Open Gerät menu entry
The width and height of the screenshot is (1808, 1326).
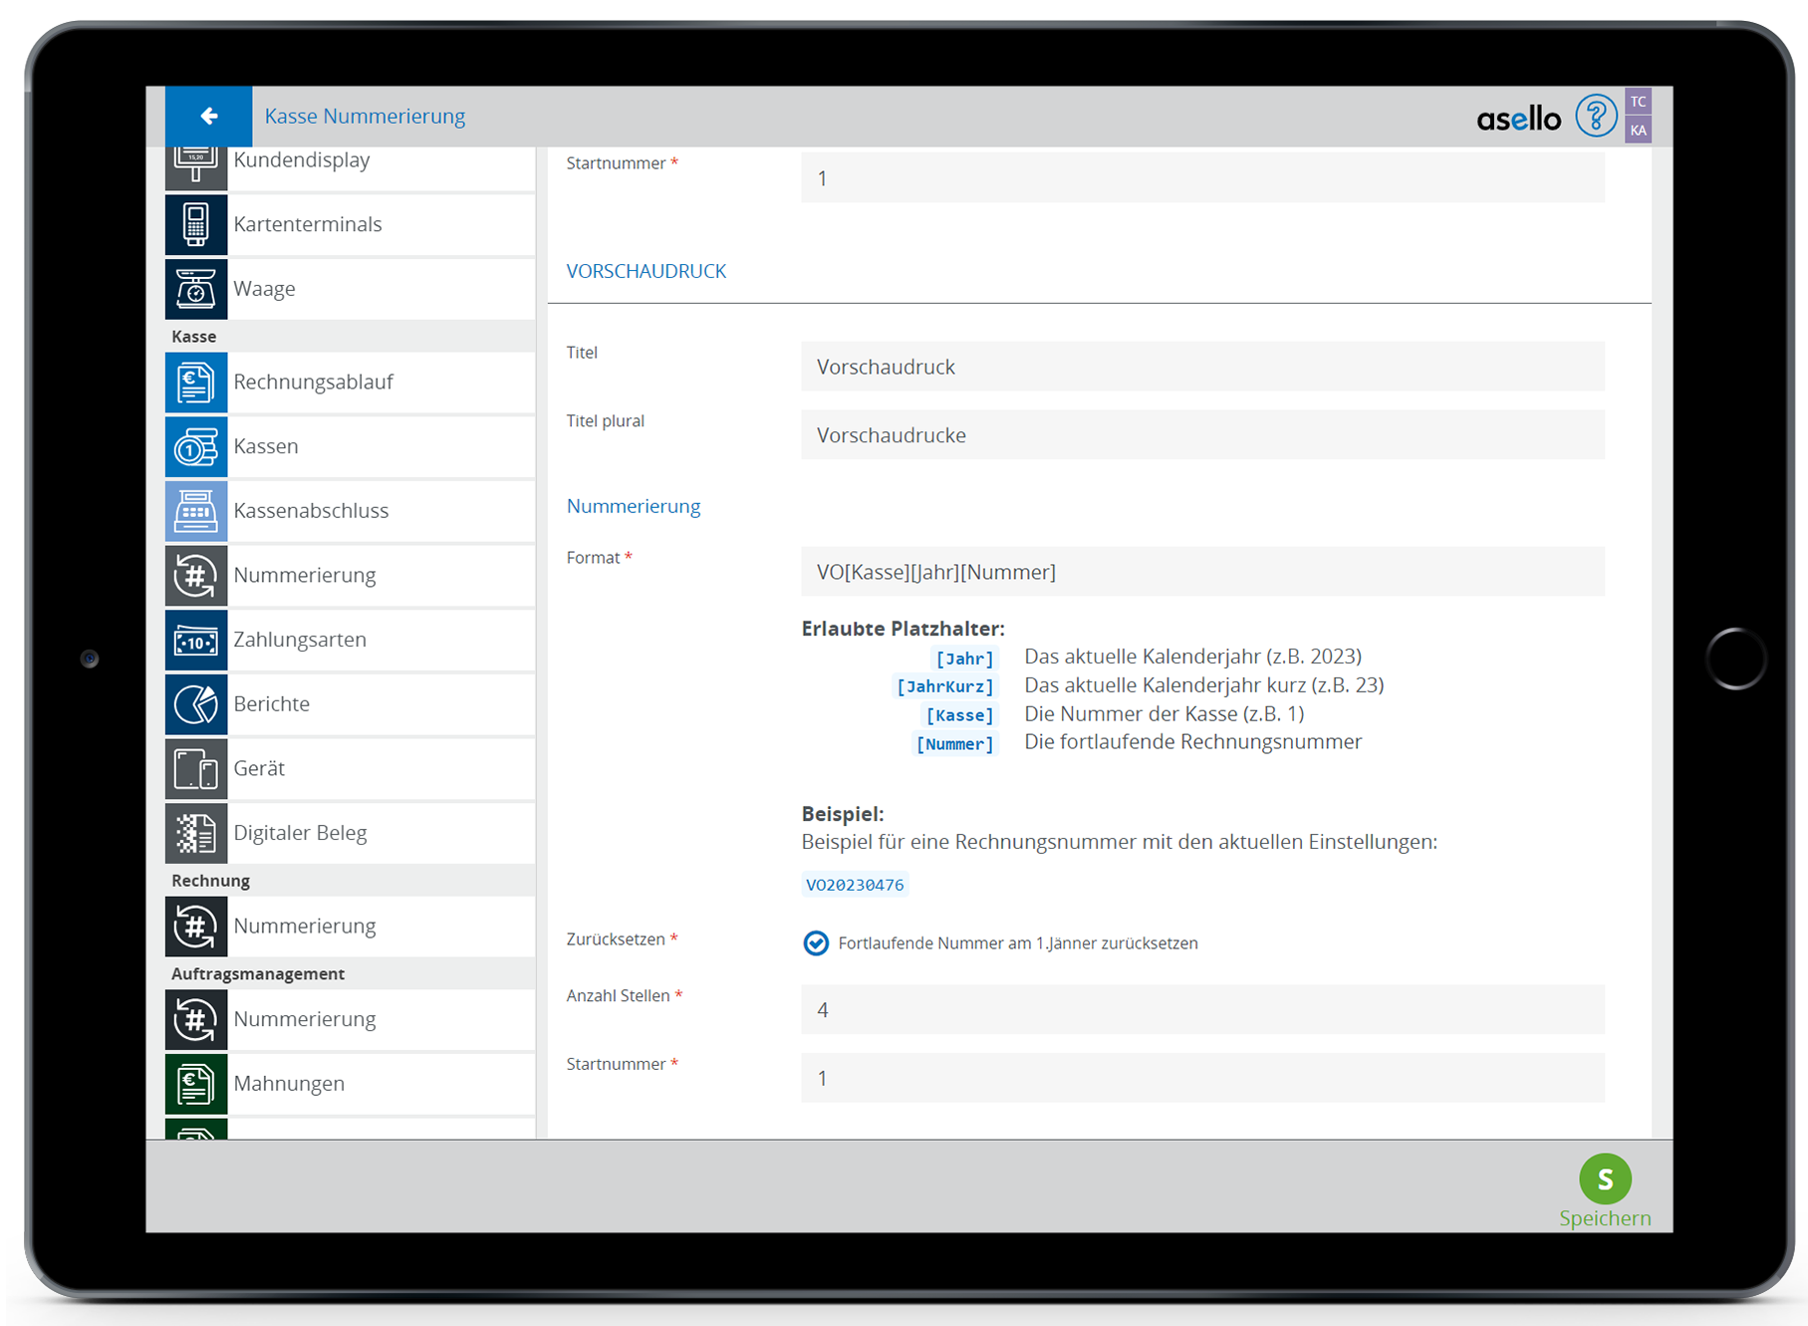click(259, 768)
